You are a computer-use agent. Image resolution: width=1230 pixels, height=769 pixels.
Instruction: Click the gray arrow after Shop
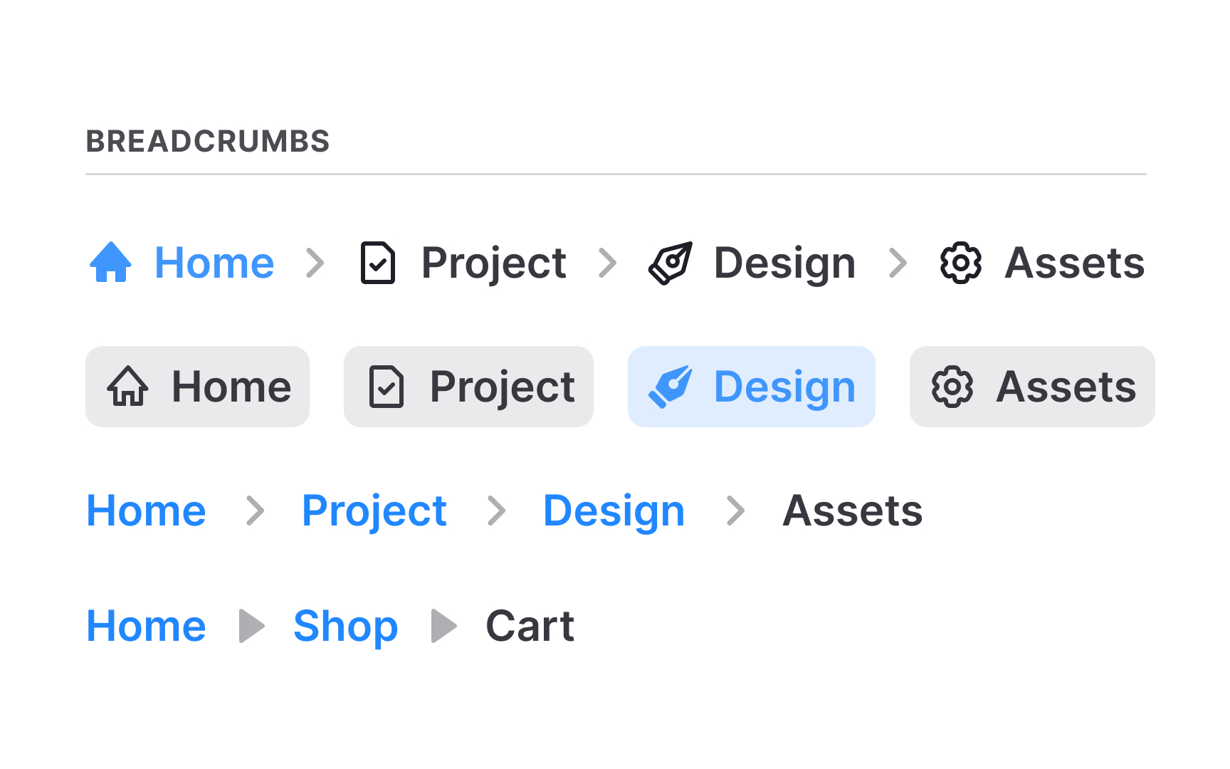[x=444, y=626]
